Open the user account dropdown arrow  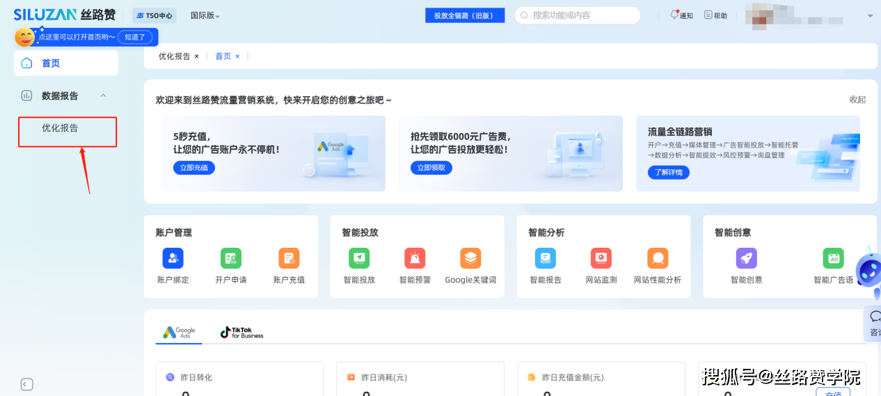pos(870,16)
